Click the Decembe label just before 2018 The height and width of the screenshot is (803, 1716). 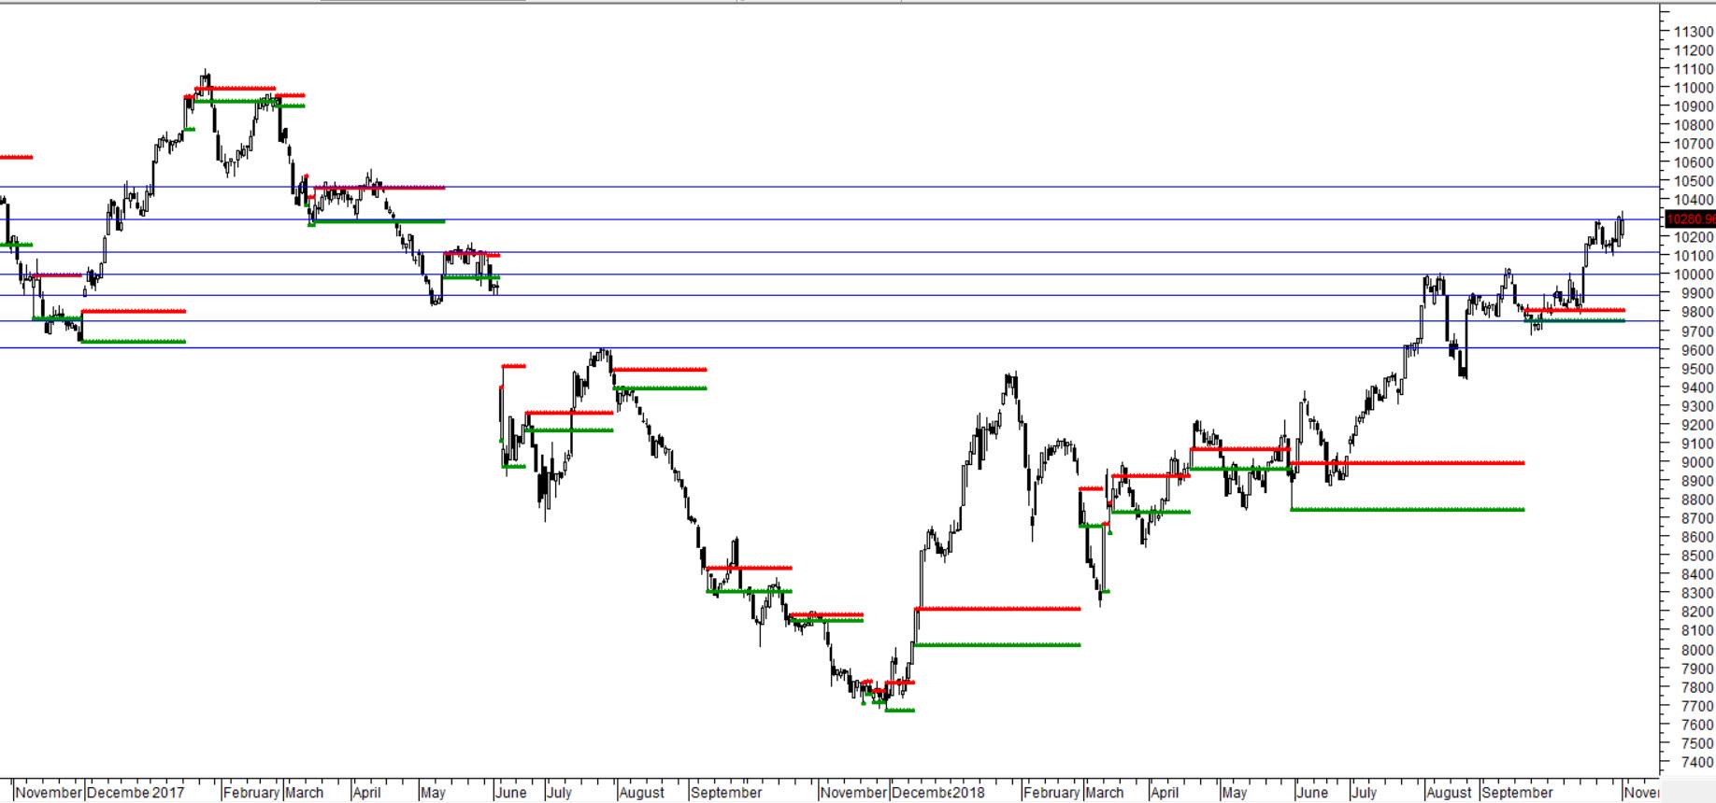pos(921,792)
